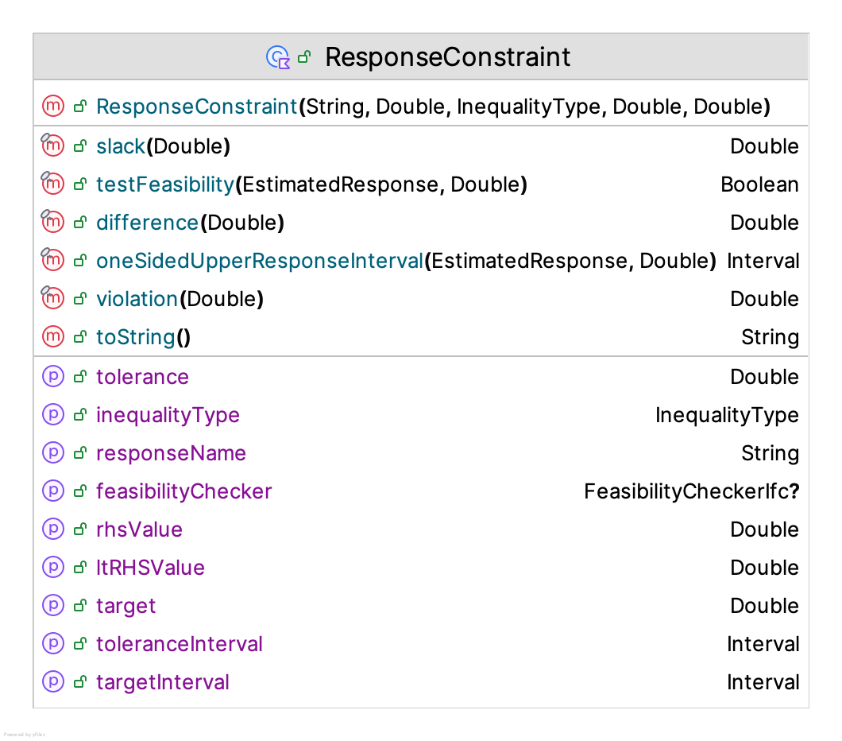Image resolution: width=842 pixels, height=741 pixels.
Task: Click the property icon for ltRHSValue
Action: coord(53,567)
